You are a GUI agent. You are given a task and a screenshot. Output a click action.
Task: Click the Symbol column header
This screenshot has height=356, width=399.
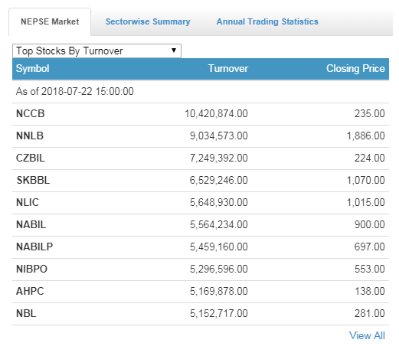coord(32,68)
